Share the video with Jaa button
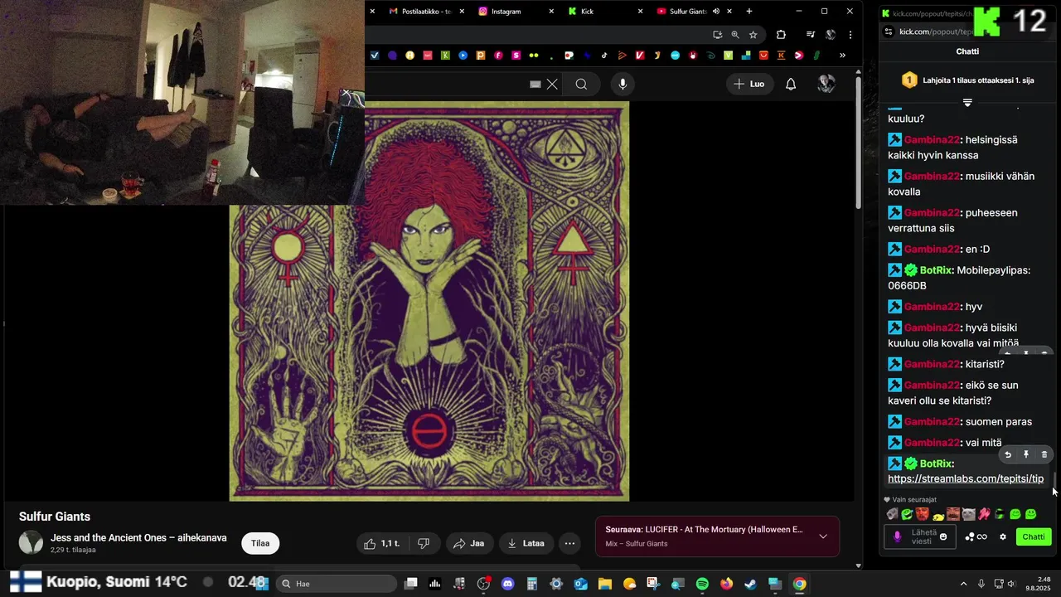The height and width of the screenshot is (597, 1061). click(x=468, y=543)
